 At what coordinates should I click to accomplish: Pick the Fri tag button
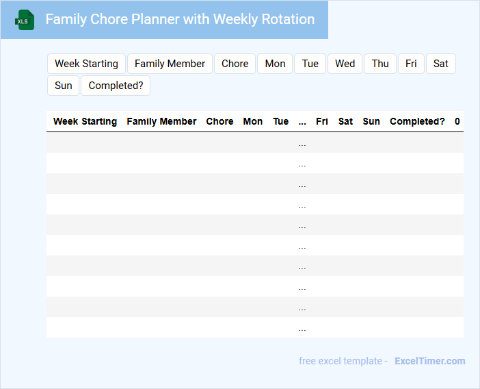[411, 64]
